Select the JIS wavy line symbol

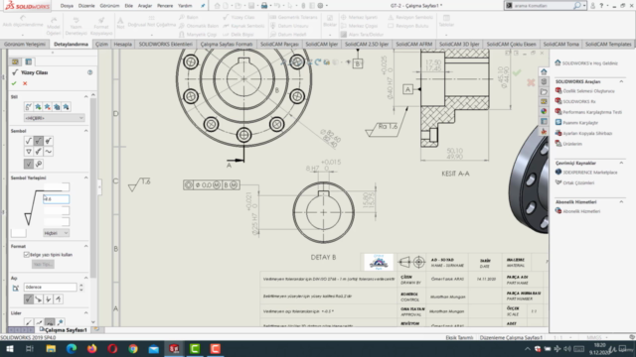click(x=49, y=152)
